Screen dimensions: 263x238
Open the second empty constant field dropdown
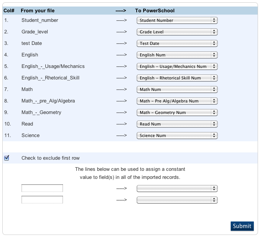pos(177,200)
